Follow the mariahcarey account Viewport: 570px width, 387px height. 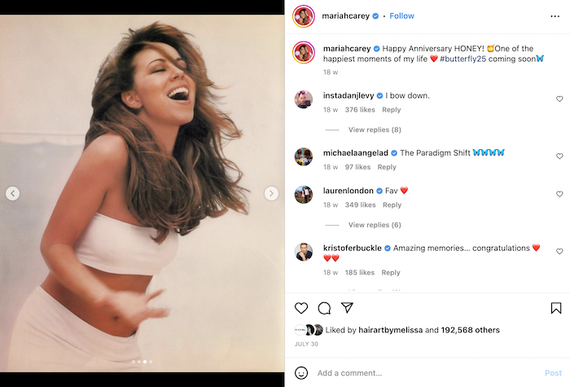point(401,15)
